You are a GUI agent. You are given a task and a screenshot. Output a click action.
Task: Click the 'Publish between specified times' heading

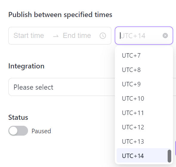[x=60, y=15]
